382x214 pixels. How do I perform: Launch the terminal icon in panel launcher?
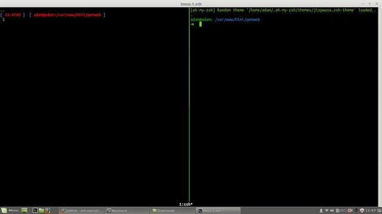pyautogui.click(x=35, y=210)
